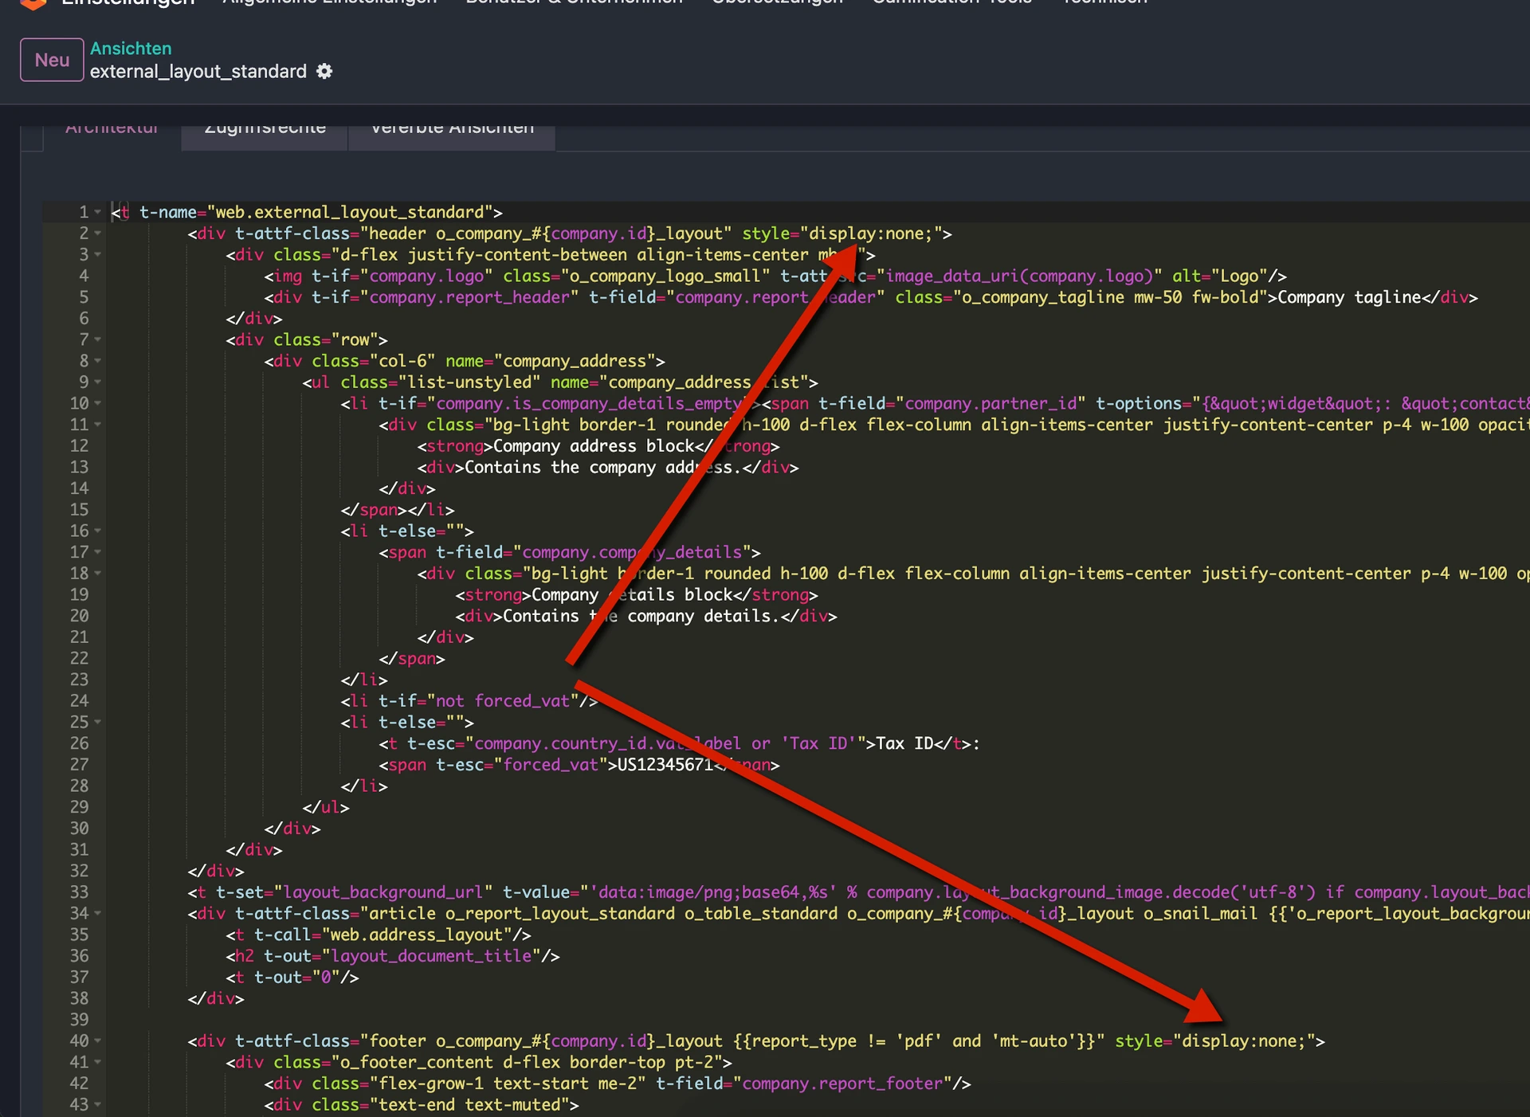Collapse the header div fold on line 2
Viewport: 1530px width, 1117px height.
[x=97, y=233]
